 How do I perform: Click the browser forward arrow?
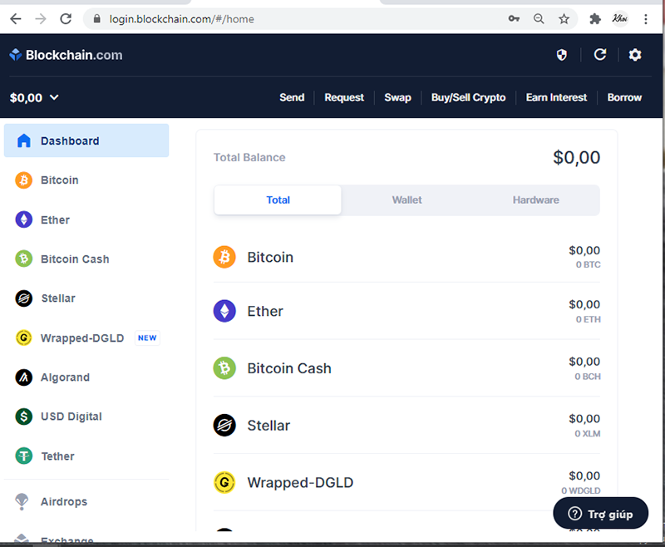point(41,19)
